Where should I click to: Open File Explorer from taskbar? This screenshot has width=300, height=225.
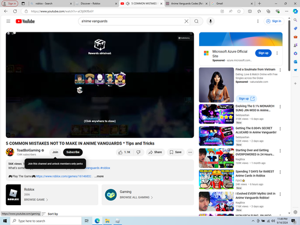(107, 221)
